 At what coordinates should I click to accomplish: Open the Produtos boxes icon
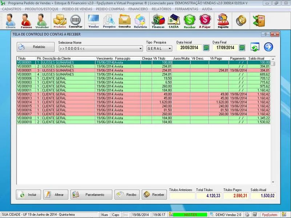pyautogui.click(x=60, y=21)
